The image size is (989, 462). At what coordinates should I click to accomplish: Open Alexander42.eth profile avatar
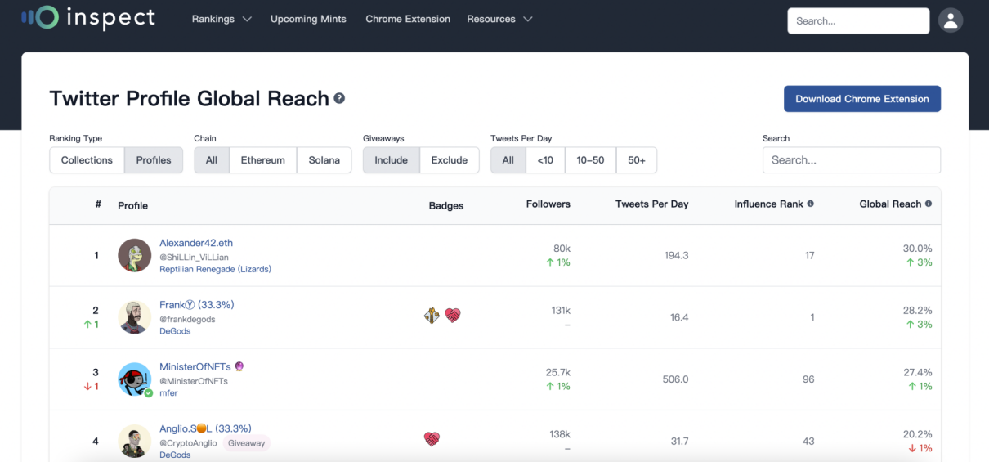(x=134, y=255)
